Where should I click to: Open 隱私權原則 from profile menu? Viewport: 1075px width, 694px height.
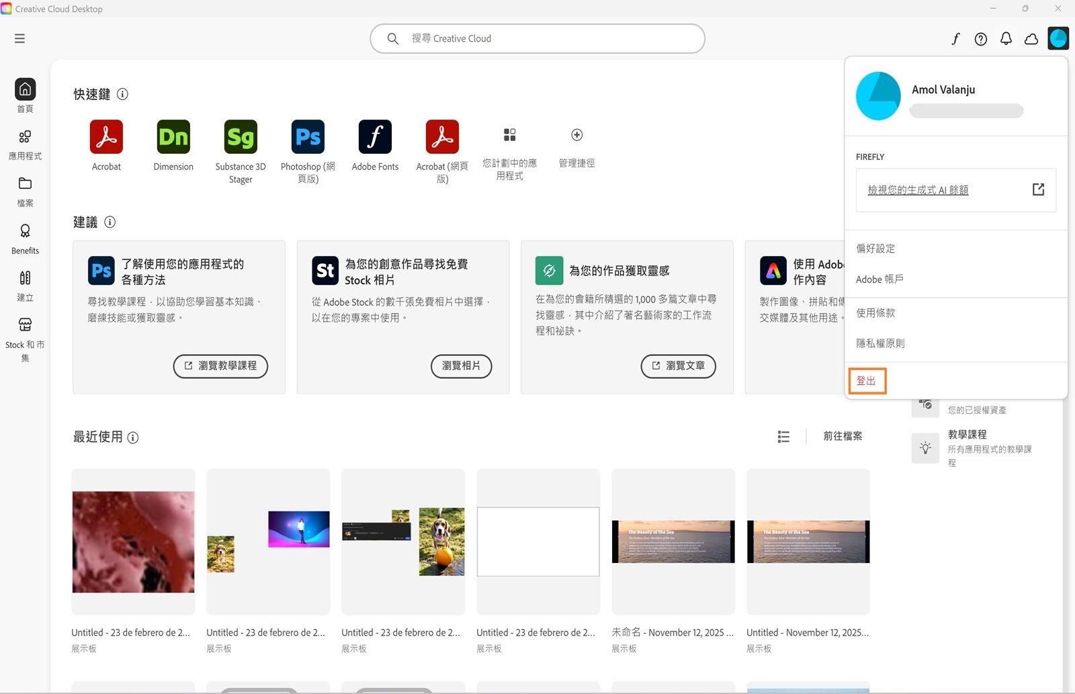pos(880,343)
